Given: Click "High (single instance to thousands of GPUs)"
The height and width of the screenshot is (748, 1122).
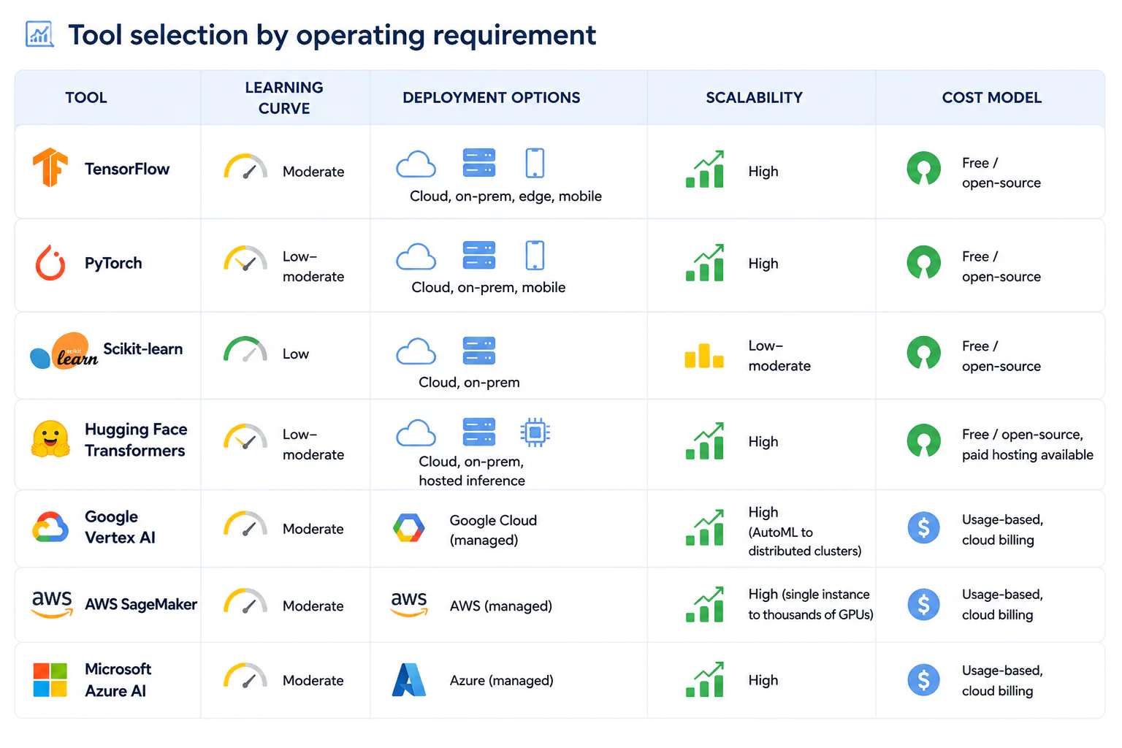Looking at the screenshot, I should click(x=811, y=604).
